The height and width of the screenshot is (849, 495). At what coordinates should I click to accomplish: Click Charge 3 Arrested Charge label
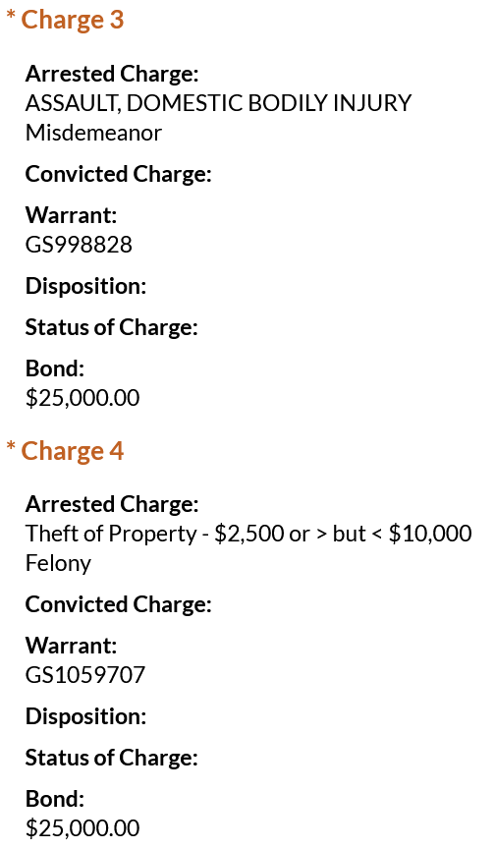[112, 74]
